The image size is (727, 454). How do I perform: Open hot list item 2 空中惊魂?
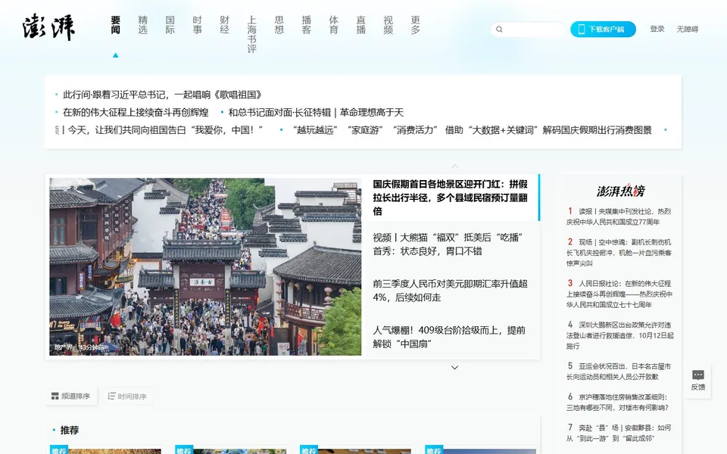point(619,253)
